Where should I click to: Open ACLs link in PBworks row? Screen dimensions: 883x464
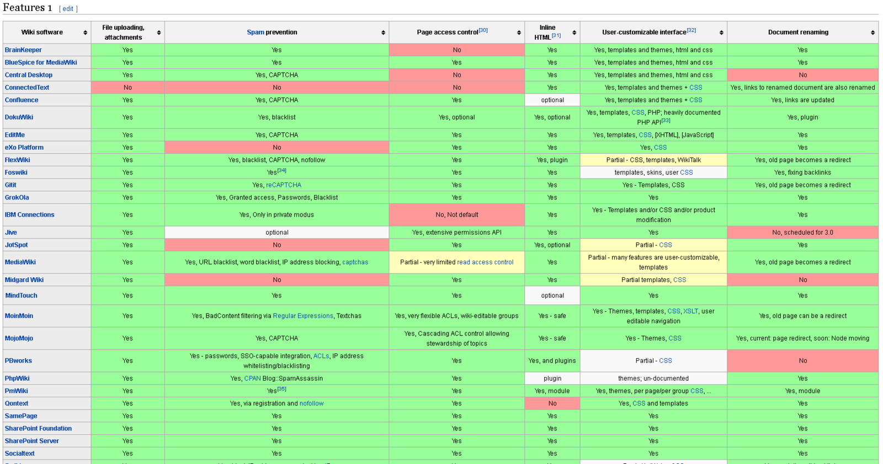point(321,356)
